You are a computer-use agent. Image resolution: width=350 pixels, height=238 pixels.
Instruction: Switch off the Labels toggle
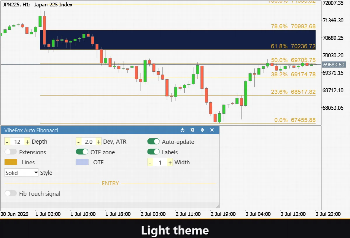coord(153,152)
